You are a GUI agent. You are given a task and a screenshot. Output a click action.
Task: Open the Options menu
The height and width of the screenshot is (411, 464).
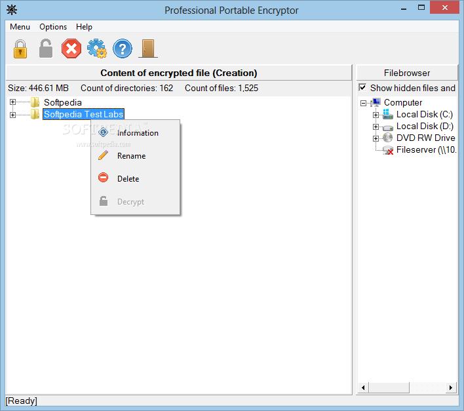53,27
